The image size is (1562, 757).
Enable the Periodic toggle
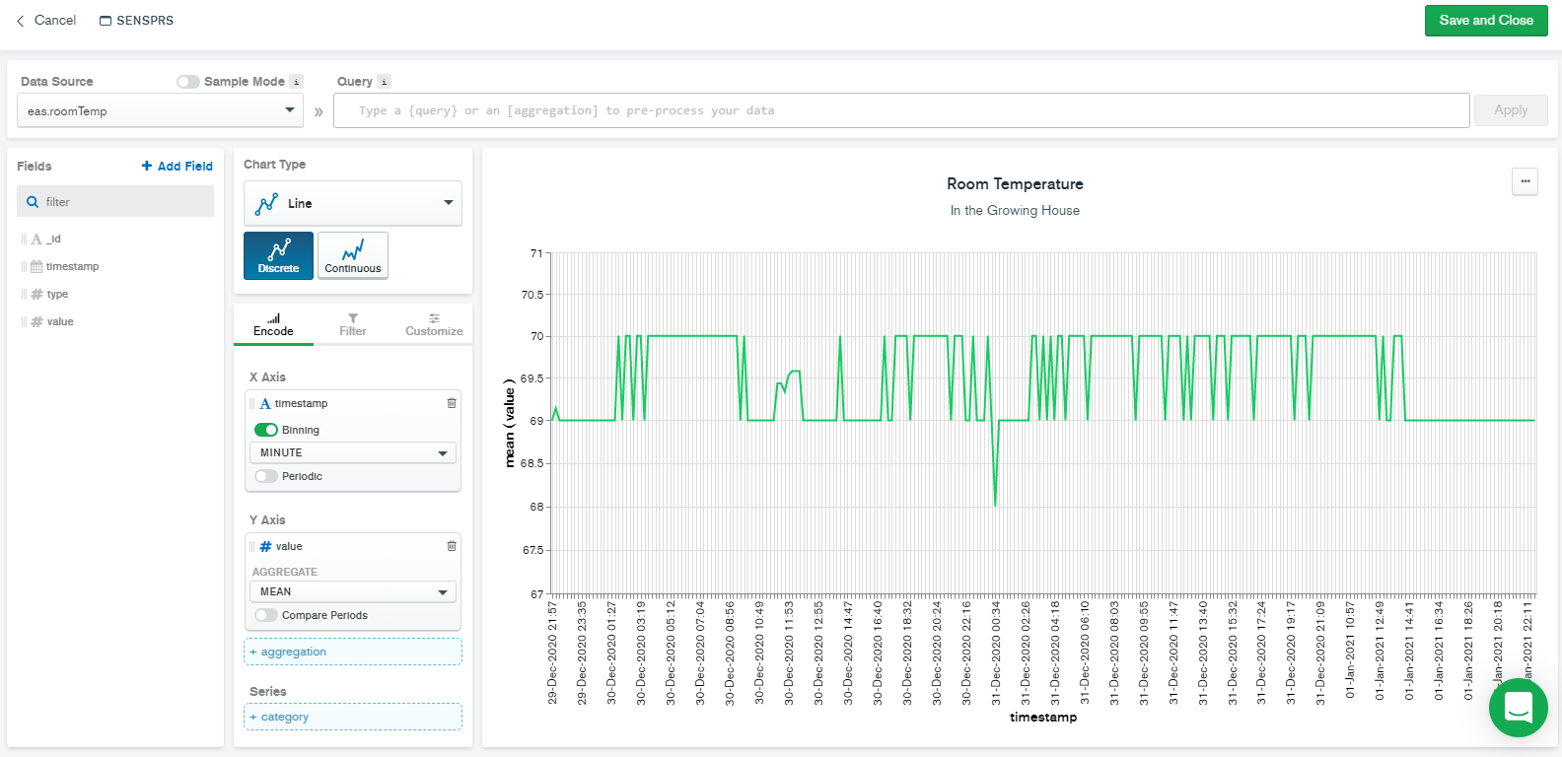coord(266,476)
